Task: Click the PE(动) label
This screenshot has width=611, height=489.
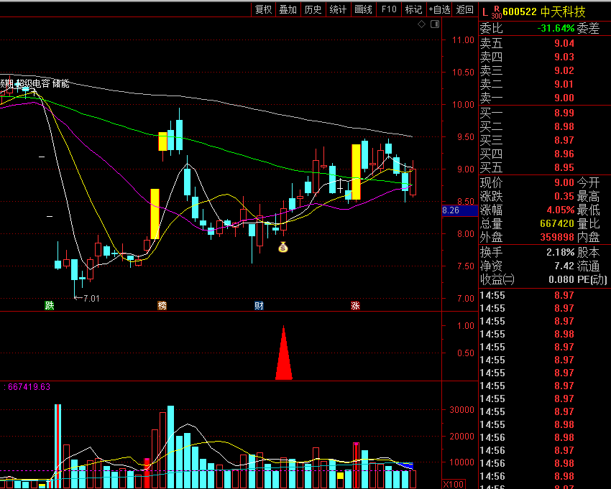Action: (592, 279)
